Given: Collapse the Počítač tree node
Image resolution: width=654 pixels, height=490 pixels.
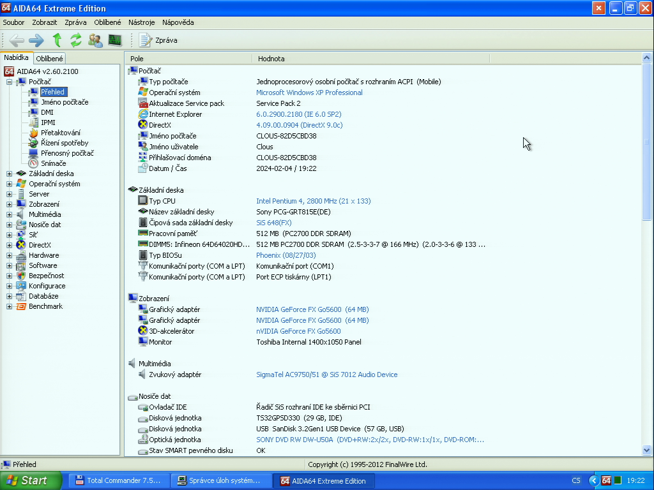Looking at the screenshot, I should pos(9,82).
